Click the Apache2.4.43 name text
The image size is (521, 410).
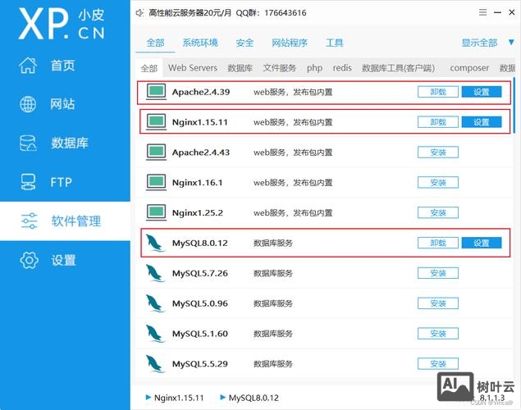click(x=201, y=153)
